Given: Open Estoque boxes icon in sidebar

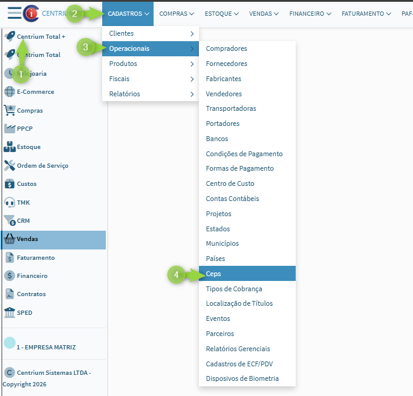Looking at the screenshot, I should click(x=9, y=147).
